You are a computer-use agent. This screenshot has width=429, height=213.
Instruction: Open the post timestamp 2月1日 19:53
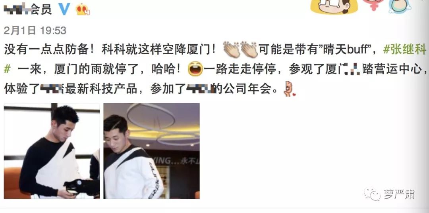click(35, 30)
